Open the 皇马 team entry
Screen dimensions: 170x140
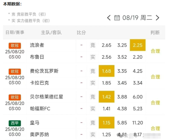(x=35, y=123)
